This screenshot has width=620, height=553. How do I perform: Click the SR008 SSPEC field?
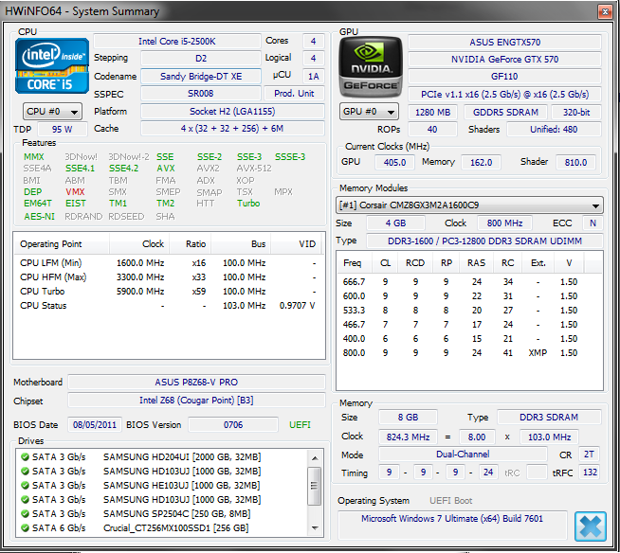coord(201,94)
